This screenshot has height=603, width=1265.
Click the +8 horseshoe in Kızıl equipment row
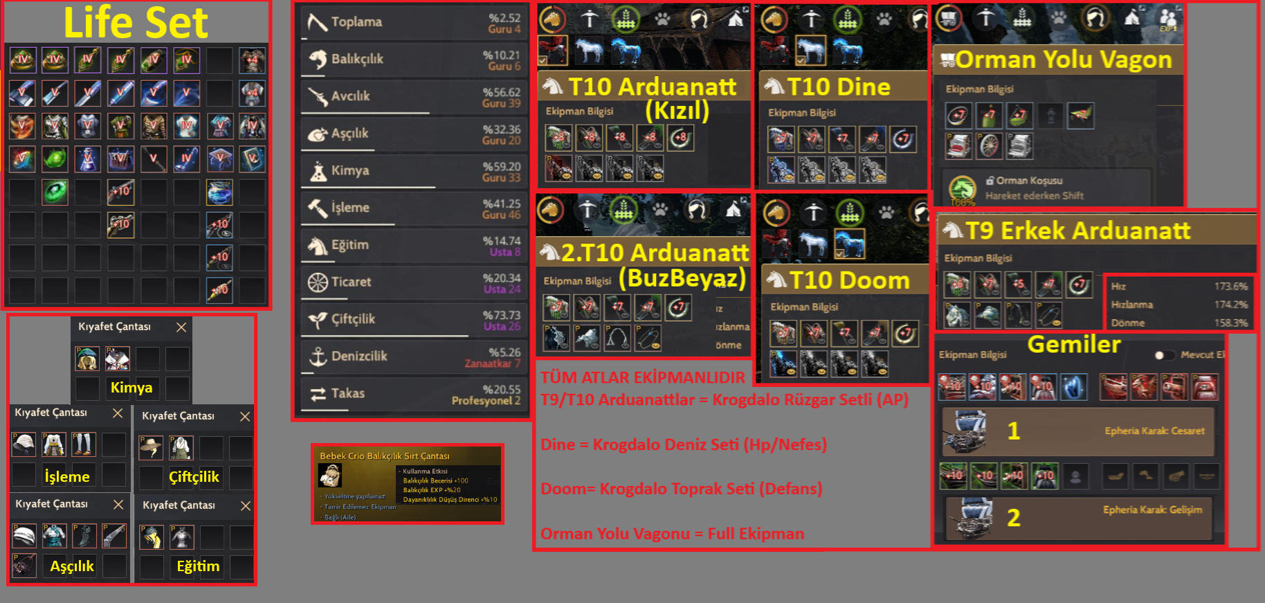(680, 138)
